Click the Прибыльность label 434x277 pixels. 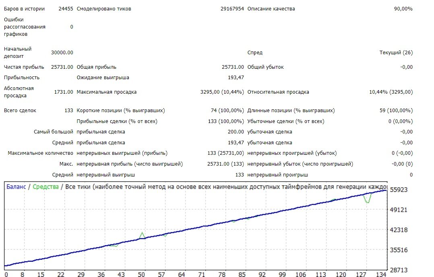tap(22, 78)
